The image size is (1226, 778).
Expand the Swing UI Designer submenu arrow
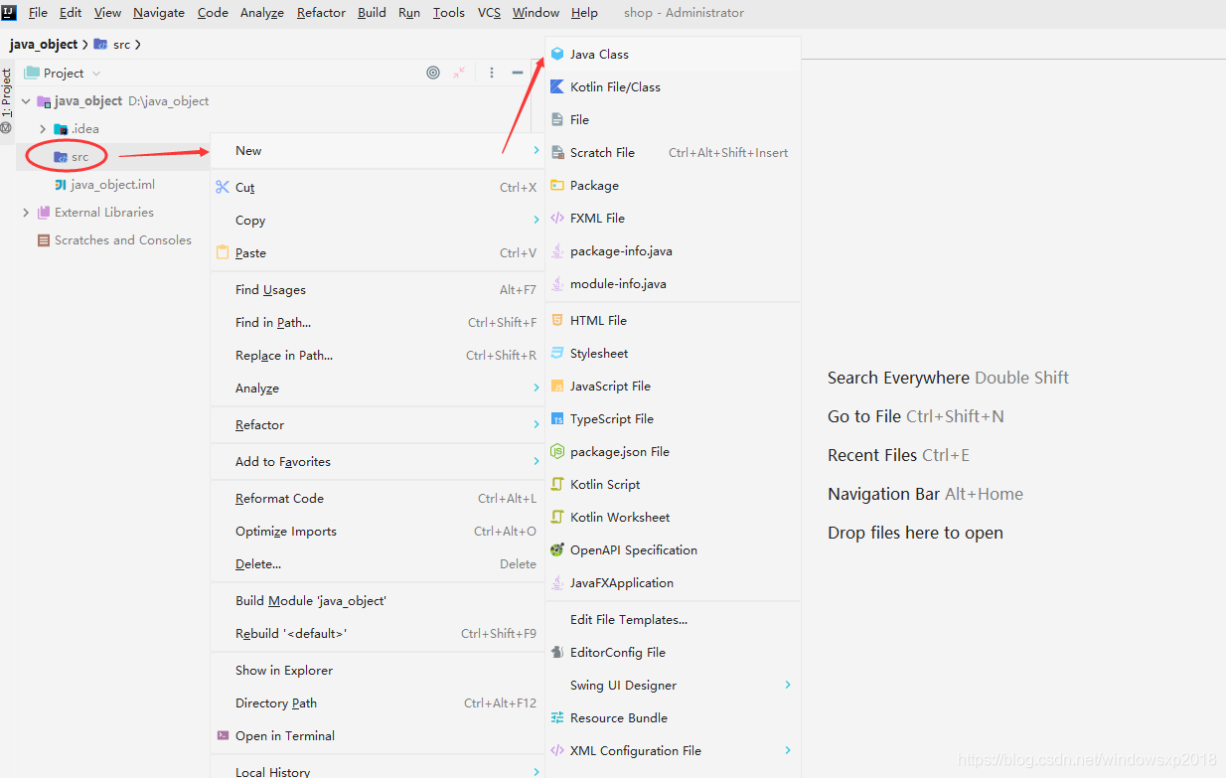(x=788, y=685)
